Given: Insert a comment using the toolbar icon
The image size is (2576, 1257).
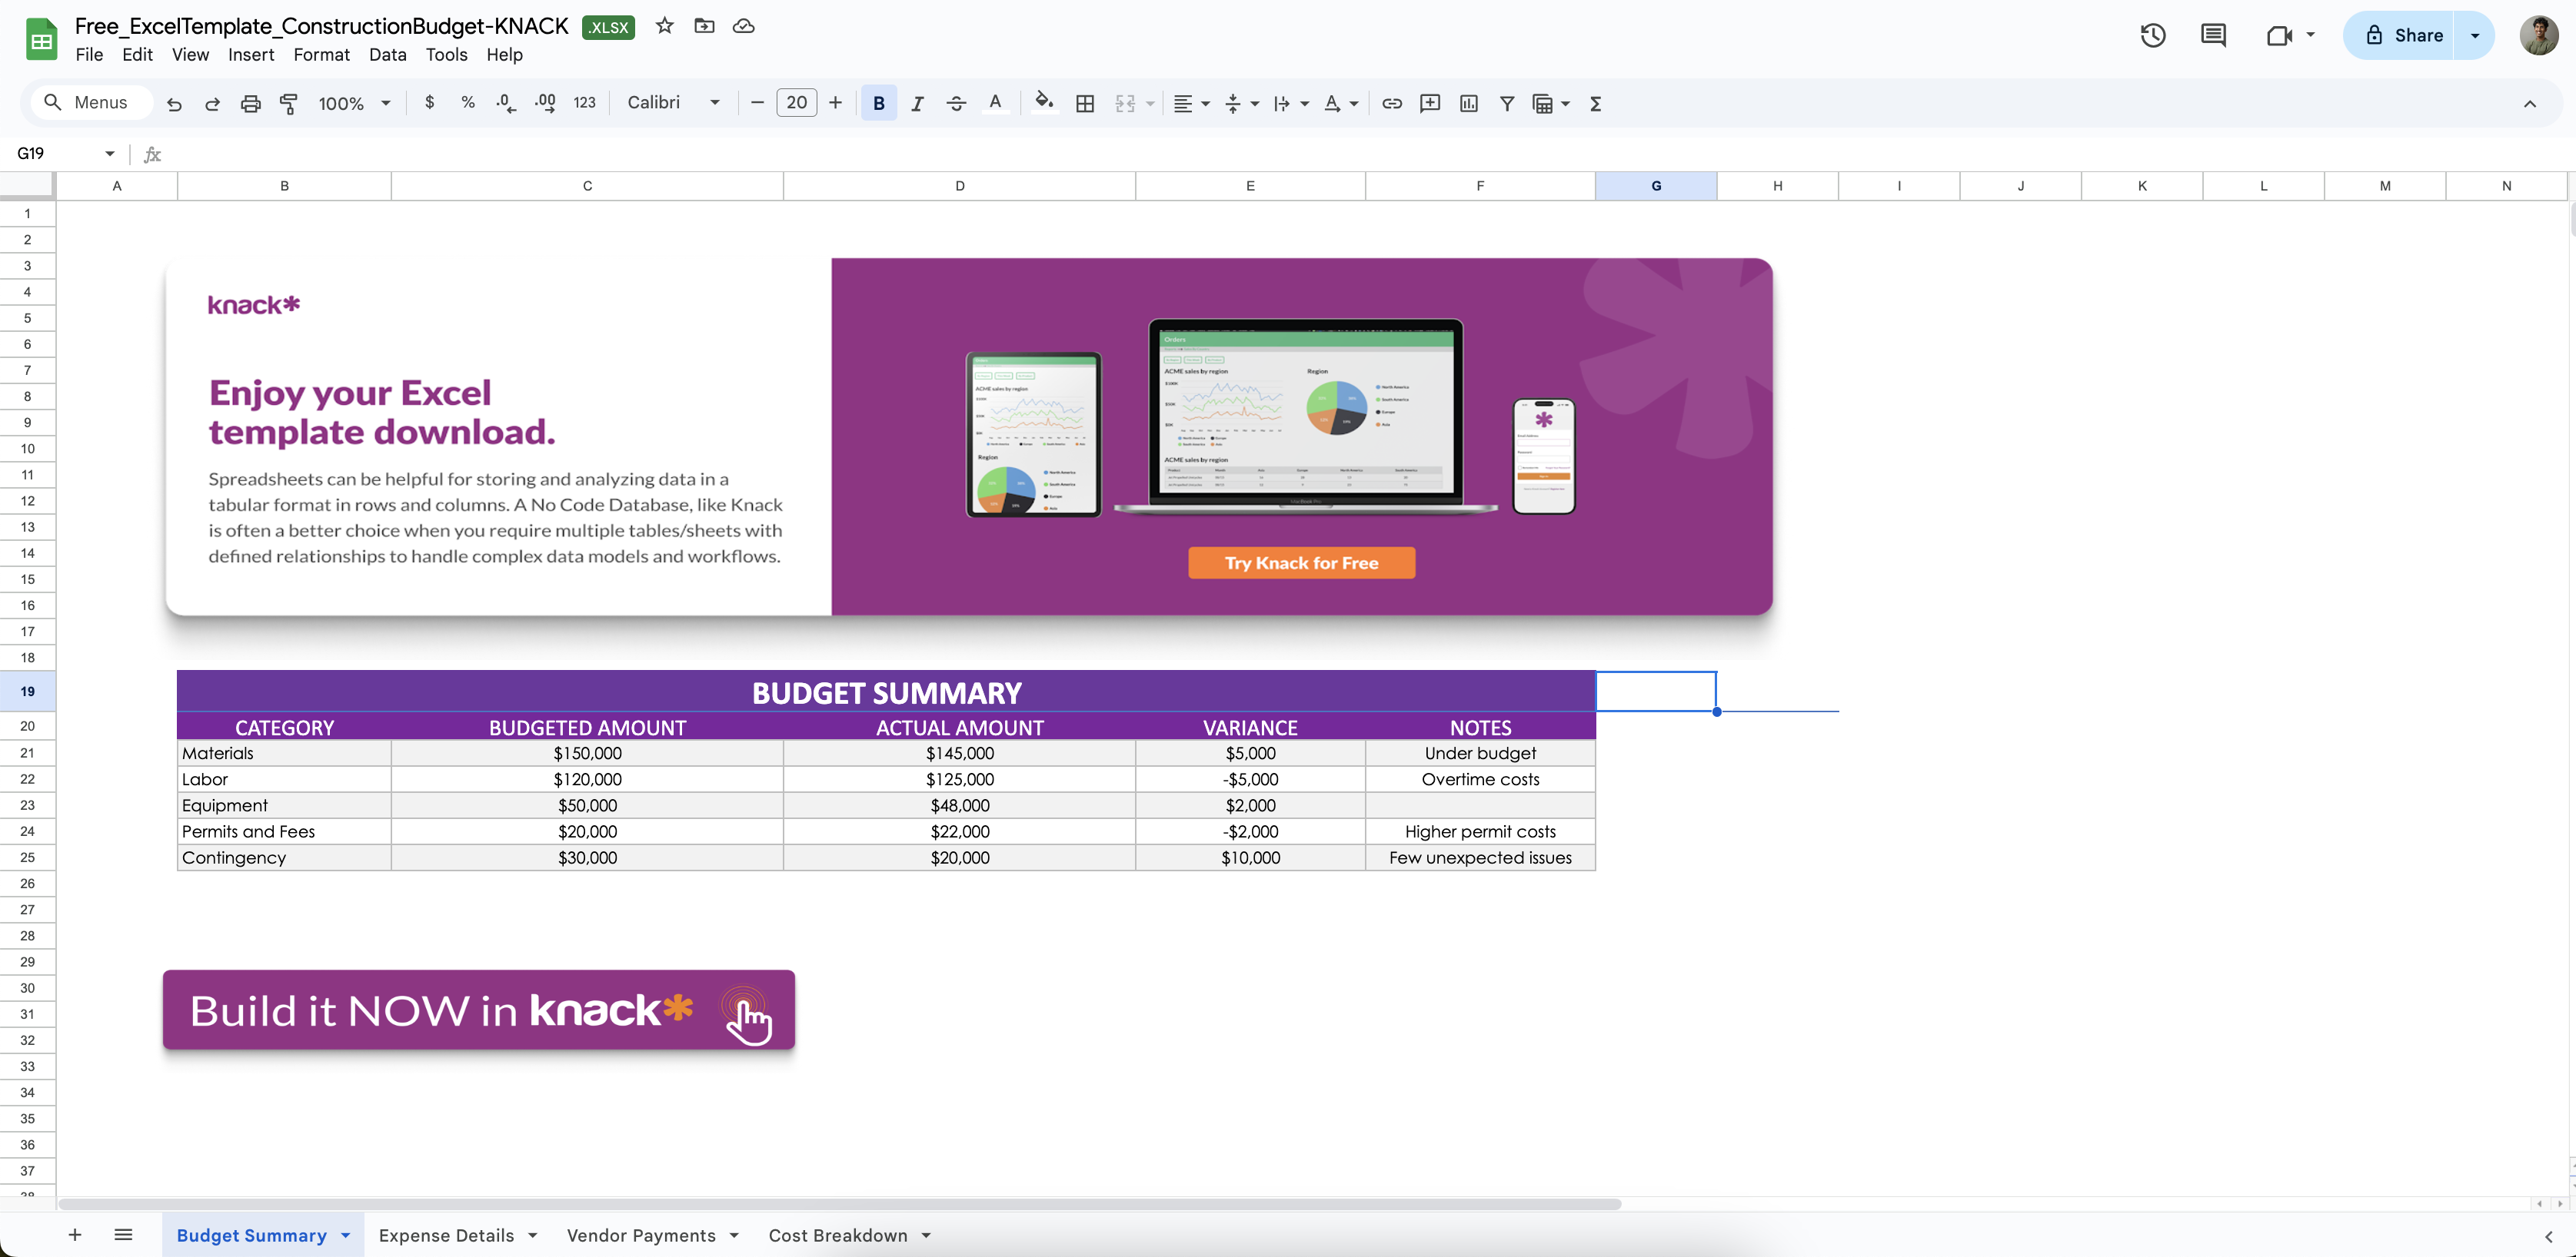Looking at the screenshot, I should point(1430,103).
